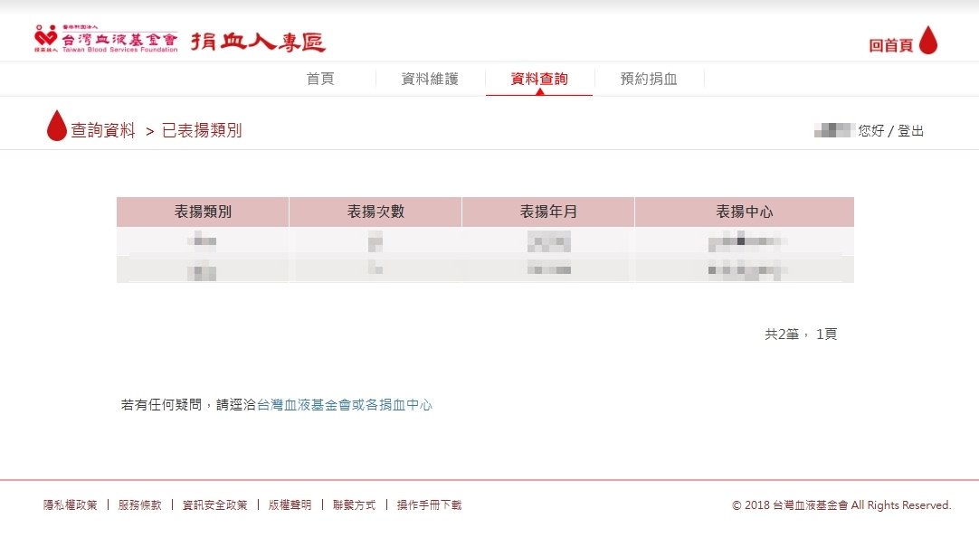Screen dimensions: 979x556
Task: Open the 聯繫方式 footer link
Action: tap(354, 505)
